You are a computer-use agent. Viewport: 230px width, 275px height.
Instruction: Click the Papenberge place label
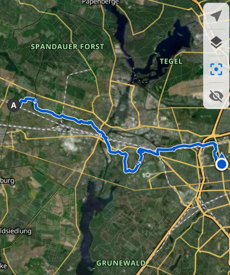101,2
